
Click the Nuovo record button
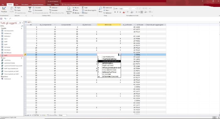(x=76, y=8)
